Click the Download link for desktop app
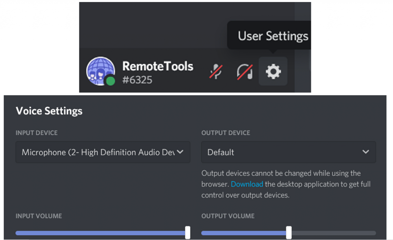 pos(247,184)
